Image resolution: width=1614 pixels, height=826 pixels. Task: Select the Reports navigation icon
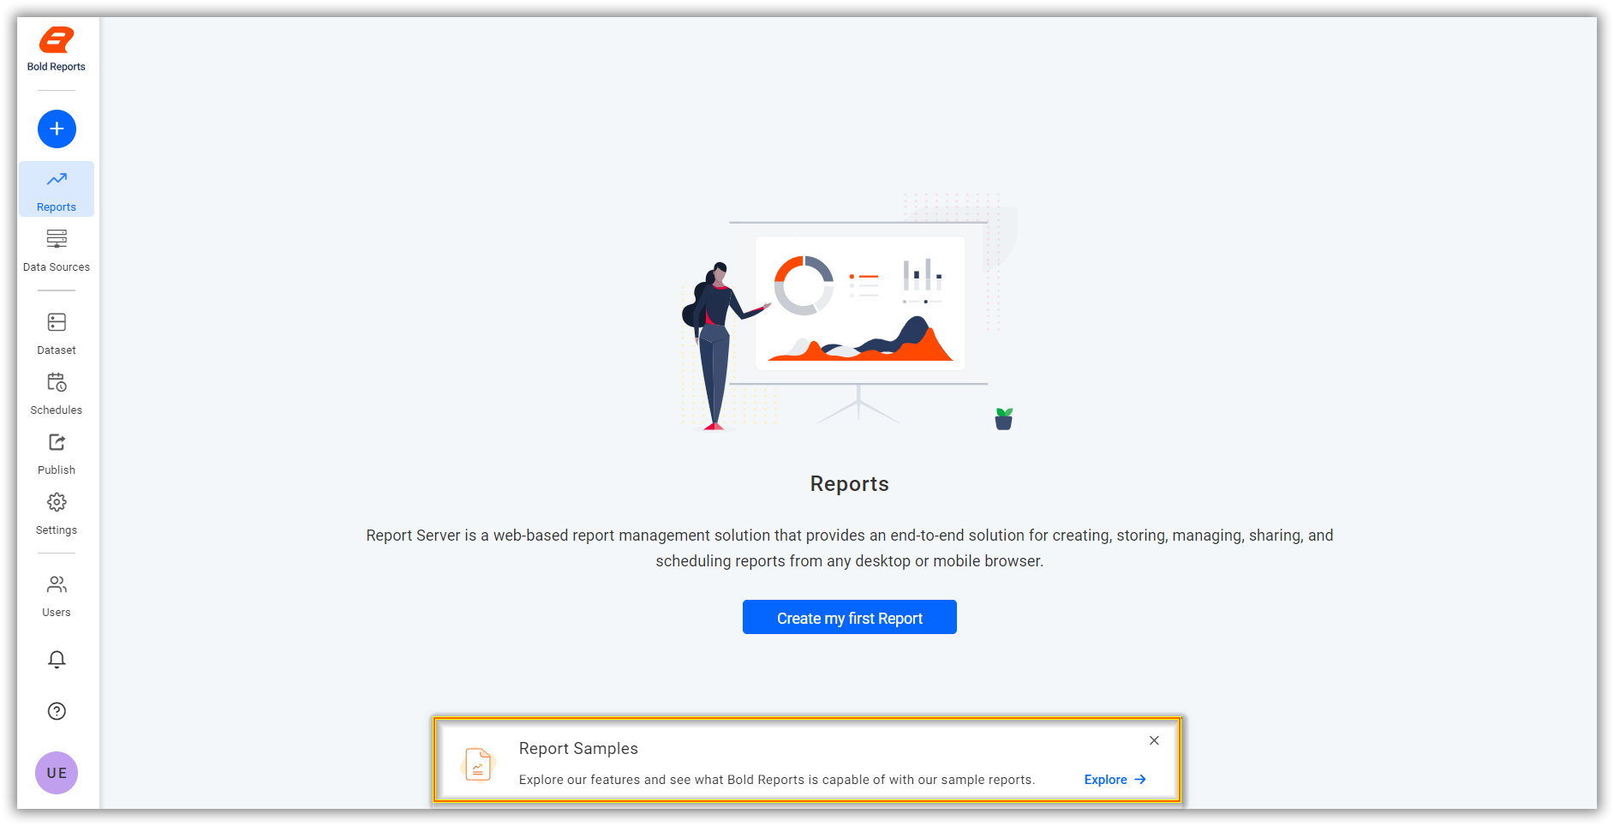point(57,179)
